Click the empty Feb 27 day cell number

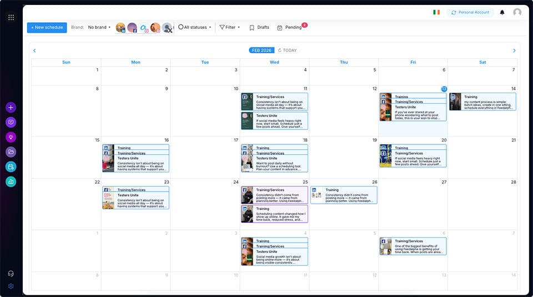point(444,182)
